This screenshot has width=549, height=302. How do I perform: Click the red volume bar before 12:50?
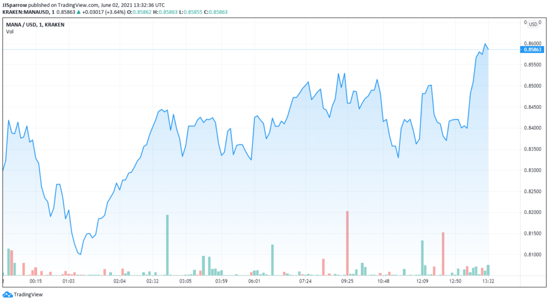(443, 253)
